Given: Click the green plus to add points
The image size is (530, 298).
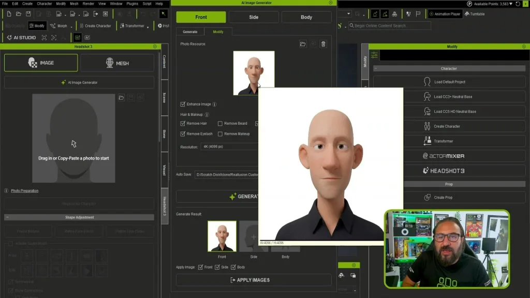Looking at the screenshot, I should coord(526,4).
